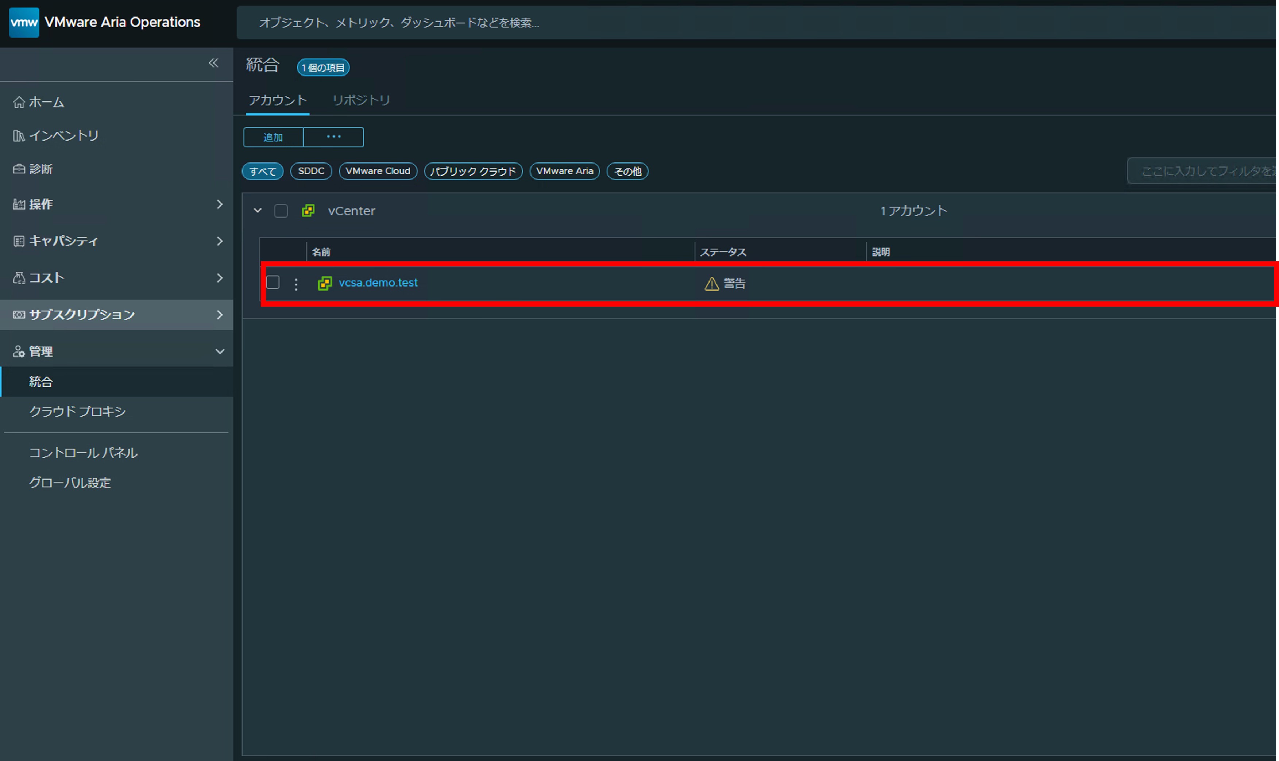The width and height of the screenshot is (1279, 761).
Task: Click the vCenter icon beside vcsa.demo.test
Action: [325, 283]
